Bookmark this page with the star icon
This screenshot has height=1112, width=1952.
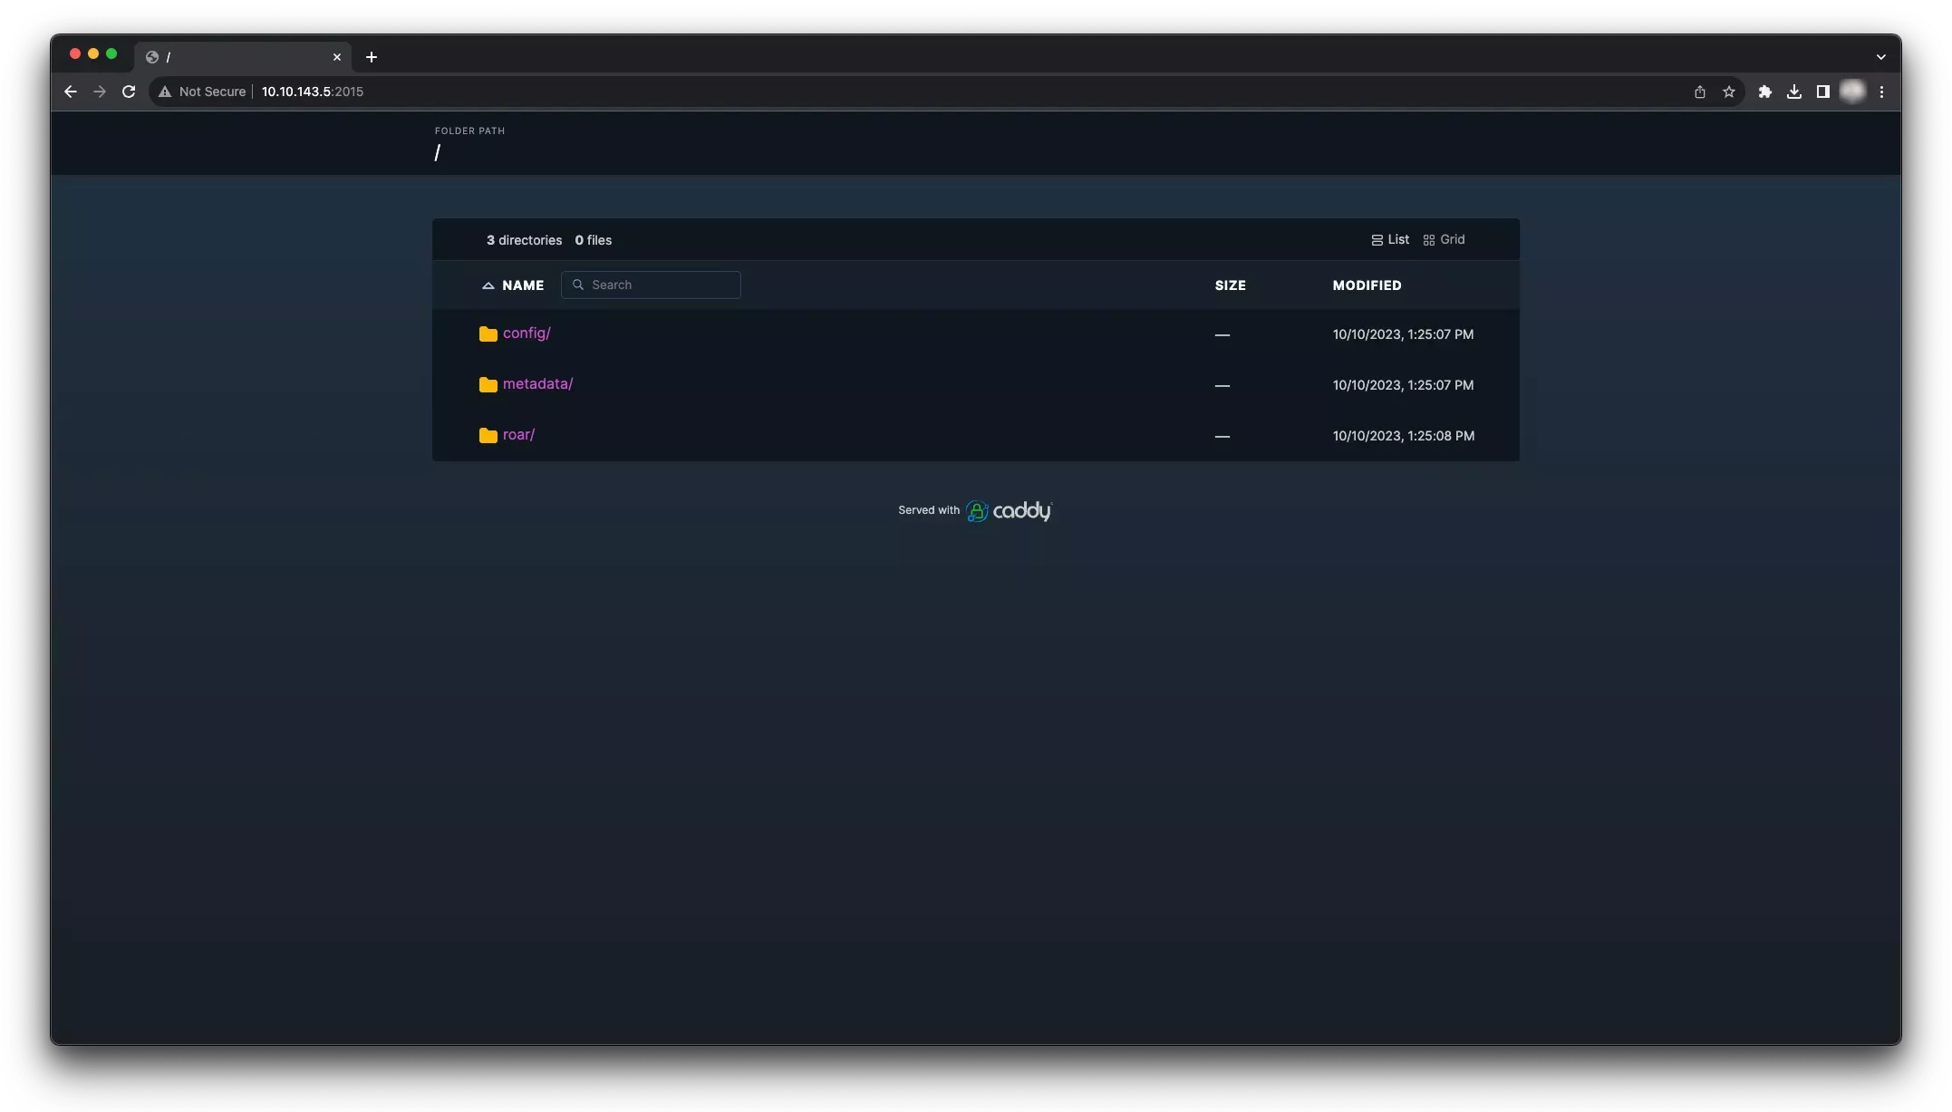[x=1729, y=92]
